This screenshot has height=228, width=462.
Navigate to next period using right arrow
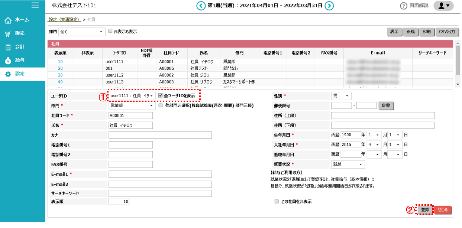pyautogui.click(x=329, y=6)
